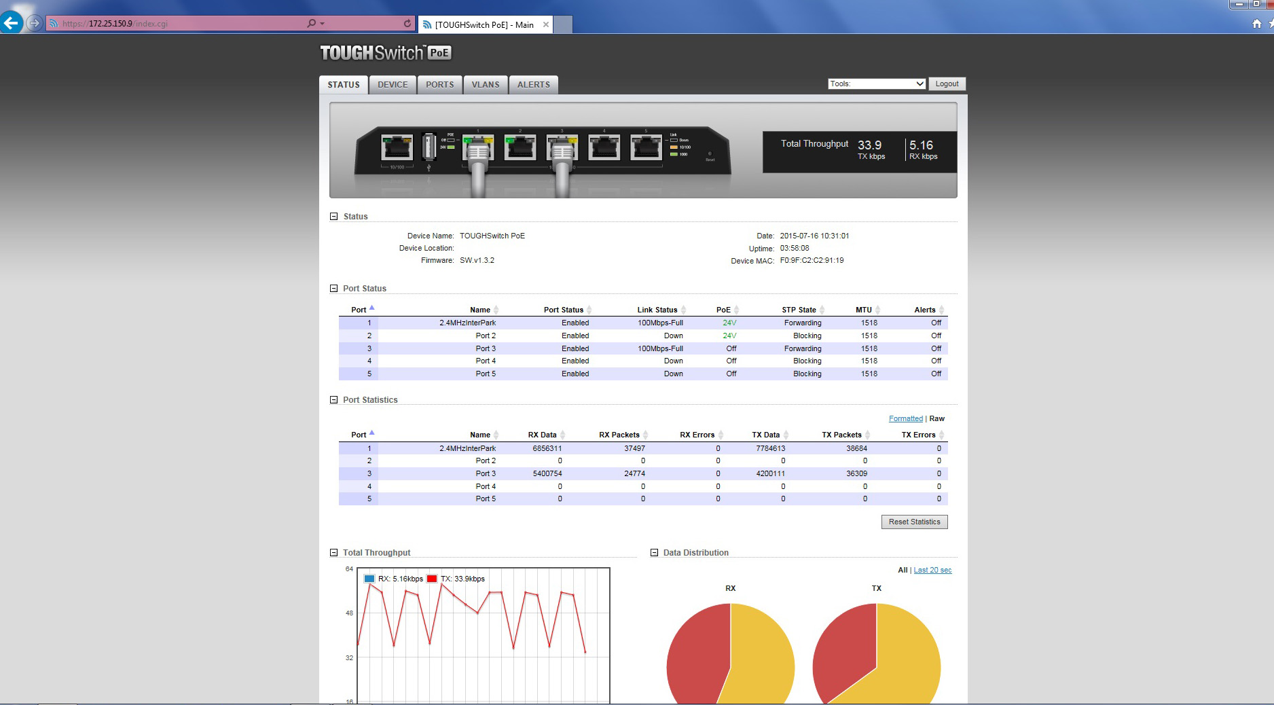Click the 2.4MHzInterPark name in Port Status

point(467,323)
